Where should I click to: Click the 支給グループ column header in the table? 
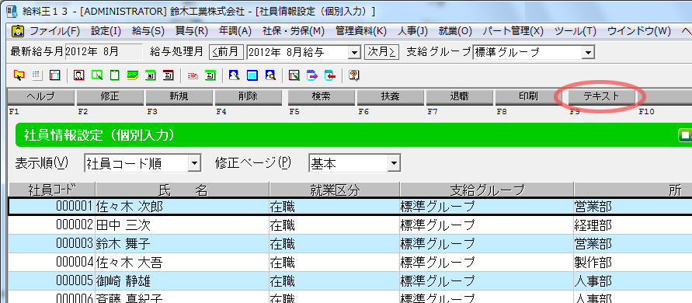click(x=487, y=190)
